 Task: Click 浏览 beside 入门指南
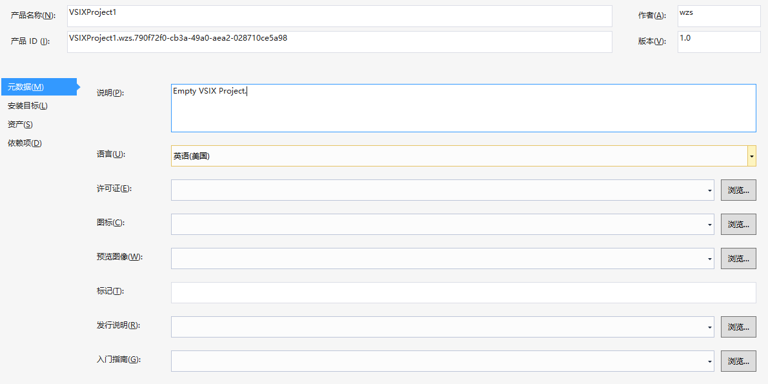(738, 361)
